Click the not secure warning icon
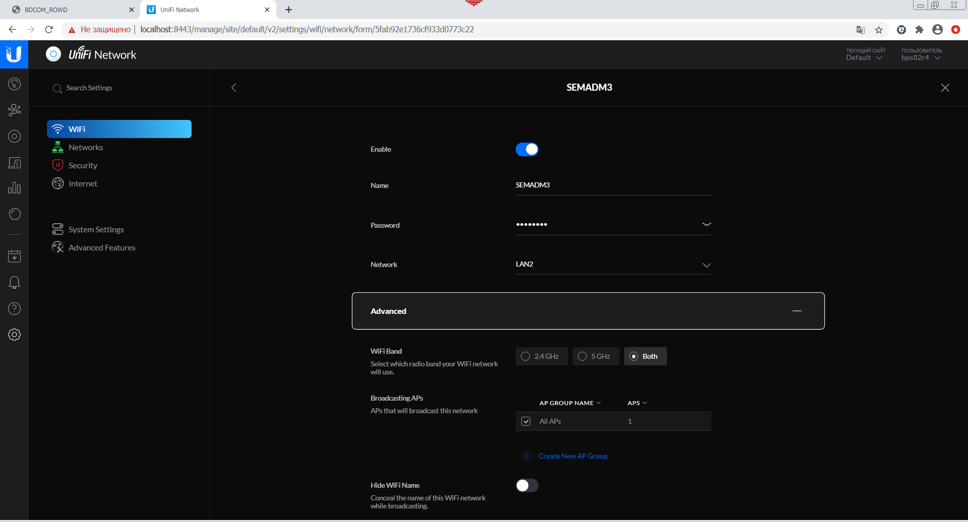Screen dimensions: 968x522 click(72, 30)
